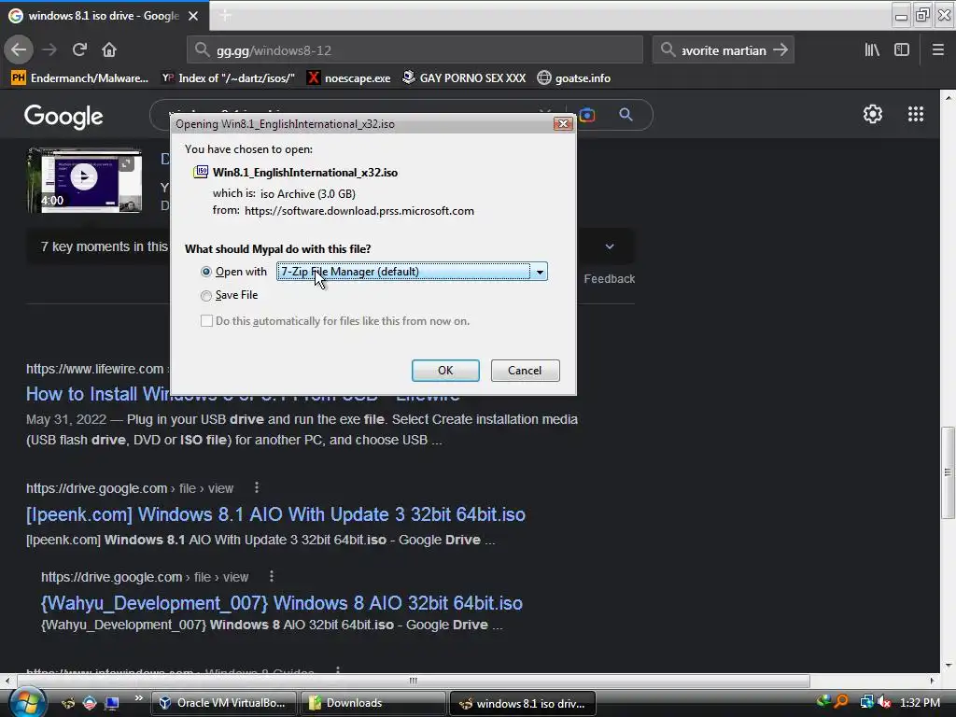Reload the page with the refresh icon
The width and height of the screenshot is (956, 717).
(79, 49)
